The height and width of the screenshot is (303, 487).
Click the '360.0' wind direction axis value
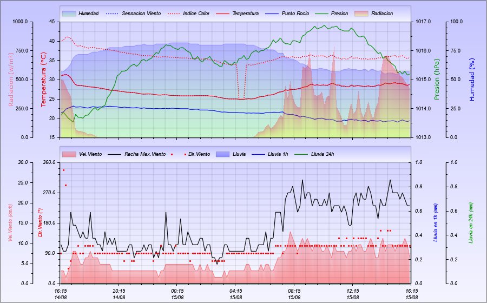click(x=50, y=162)
